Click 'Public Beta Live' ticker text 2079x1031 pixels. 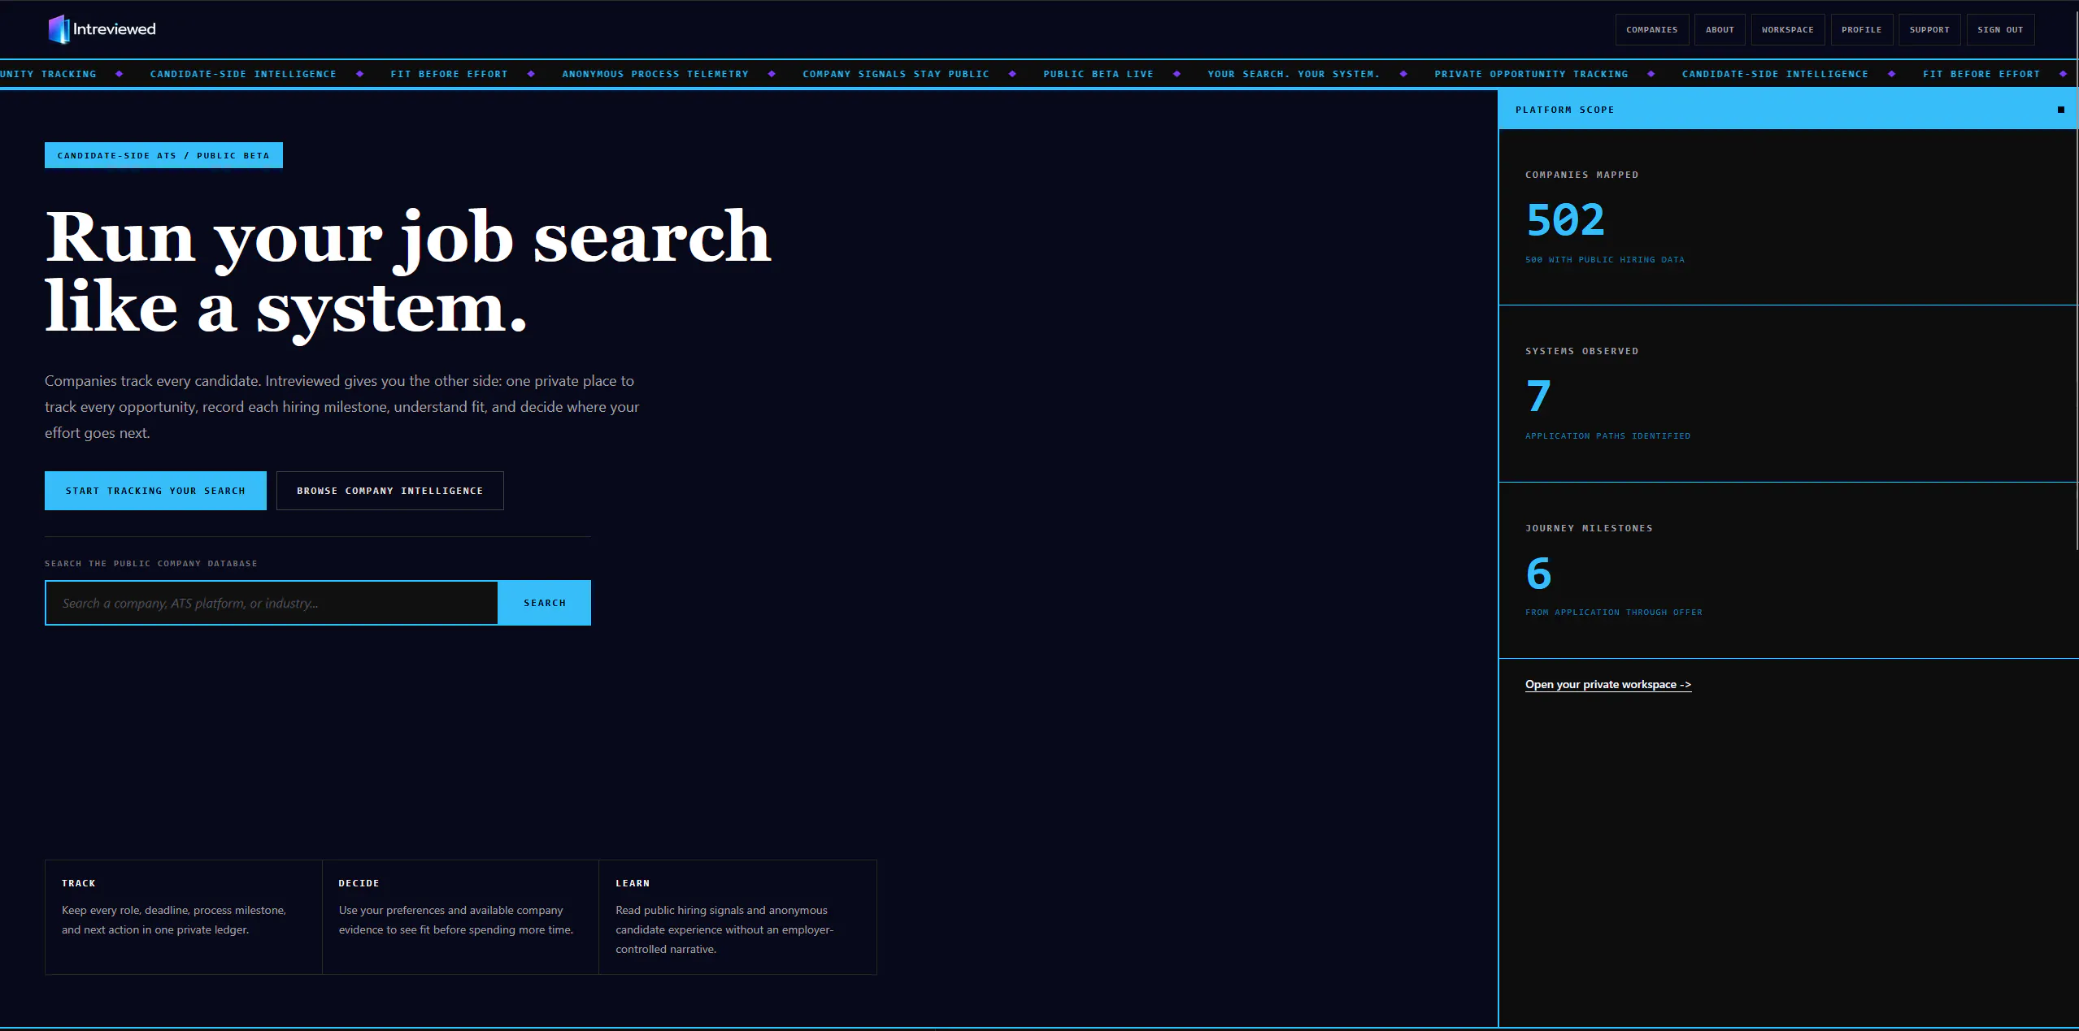pos(1098,74)
